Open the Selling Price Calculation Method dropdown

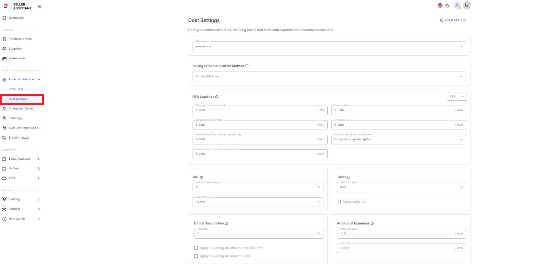[461, 76]
